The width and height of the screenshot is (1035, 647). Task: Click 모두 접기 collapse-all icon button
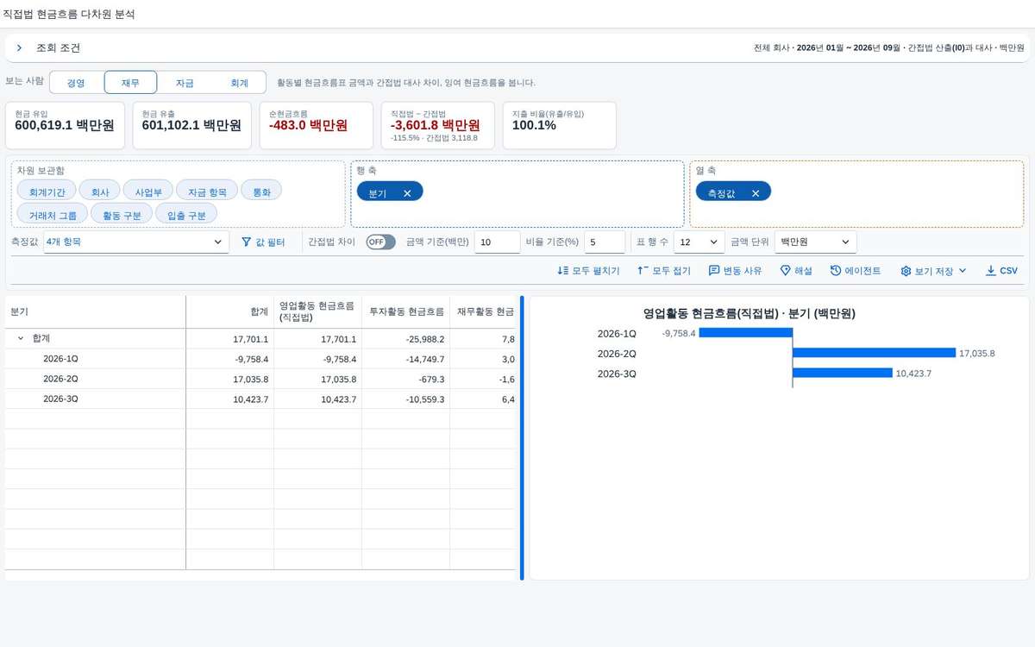tap(664, 271)
